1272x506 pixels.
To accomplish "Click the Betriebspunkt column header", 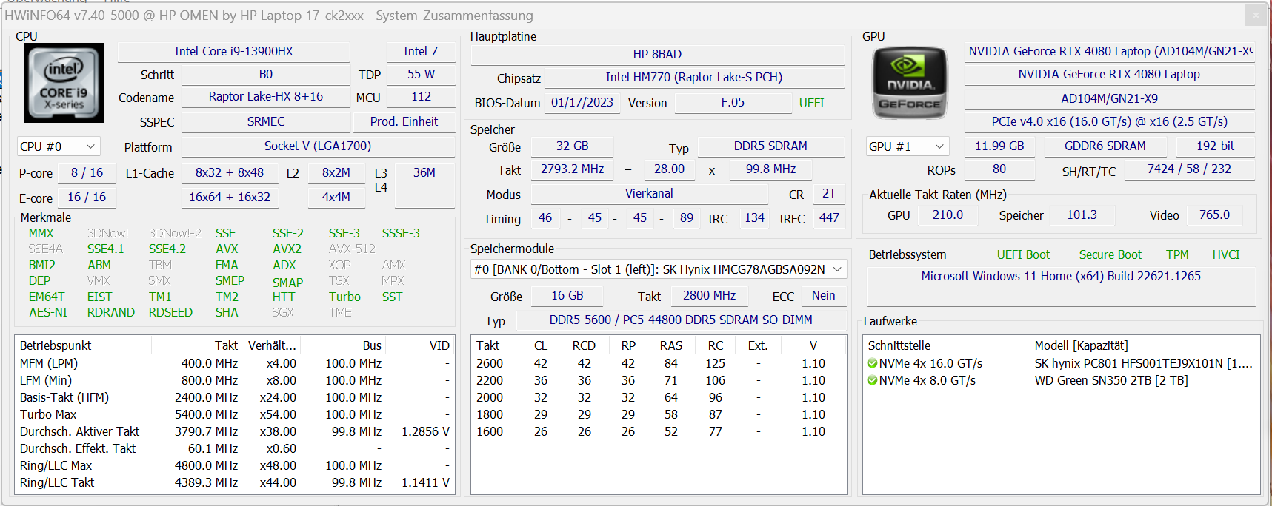I will tap(56, 345).
